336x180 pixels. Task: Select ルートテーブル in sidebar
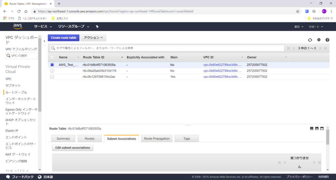16,92
